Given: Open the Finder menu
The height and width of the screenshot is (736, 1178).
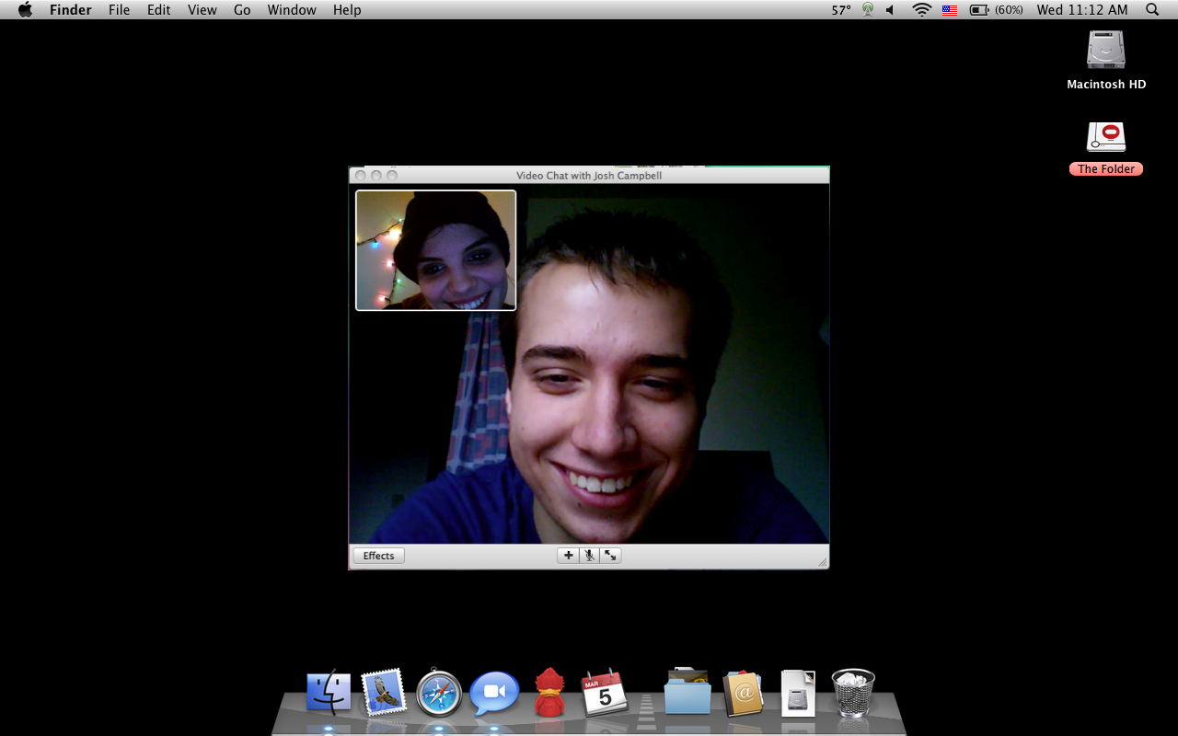Looking at the screenshot, I should [70, 10].
